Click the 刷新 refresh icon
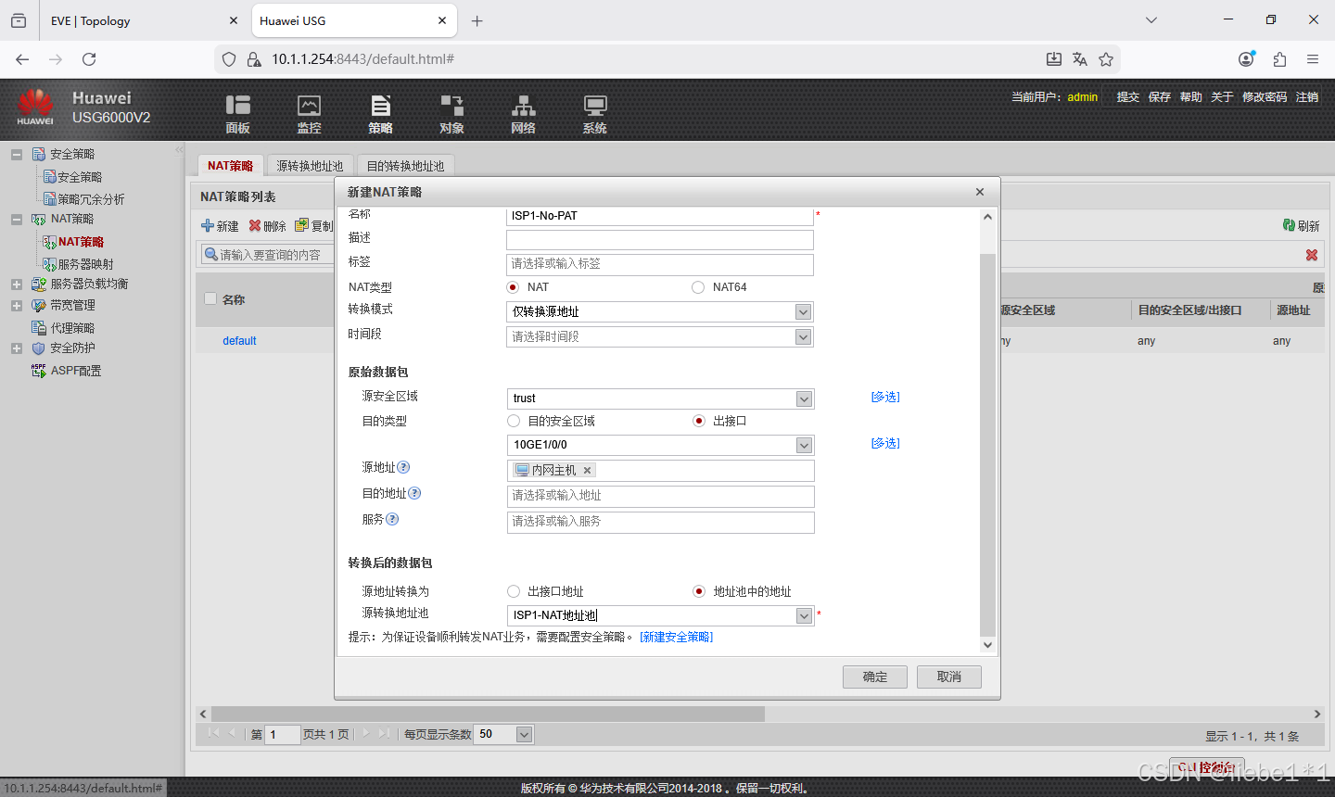The image size is (1335, 797). click(x=1289, y=225)
